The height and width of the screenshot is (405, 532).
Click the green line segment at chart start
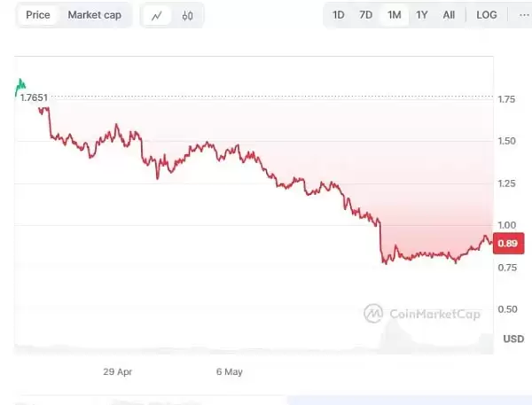(19, 85)
